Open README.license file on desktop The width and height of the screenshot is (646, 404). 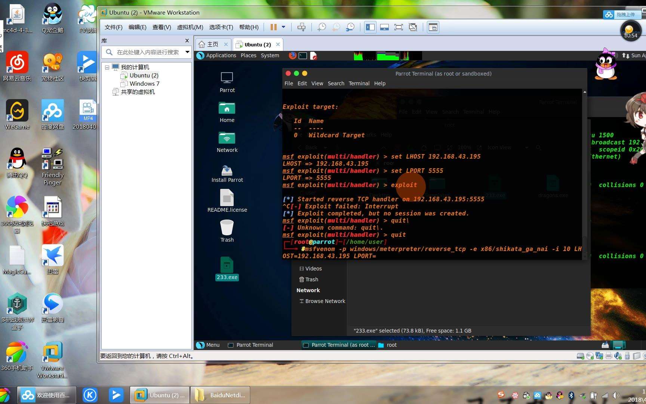pyautogui.click(x=227, y=201)
